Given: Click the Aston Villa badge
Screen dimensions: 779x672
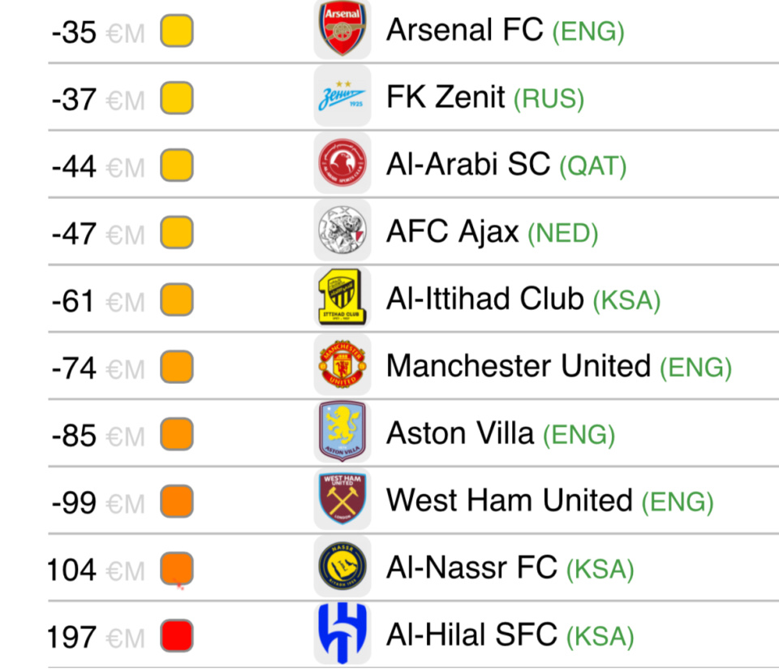Looking at the screenshot, I should pyautogui.click(x=342, y=435).
